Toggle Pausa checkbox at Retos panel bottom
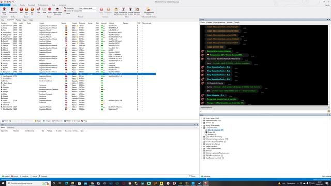The image size is (331, 186). pyautogui.click(x=190, y=176)
